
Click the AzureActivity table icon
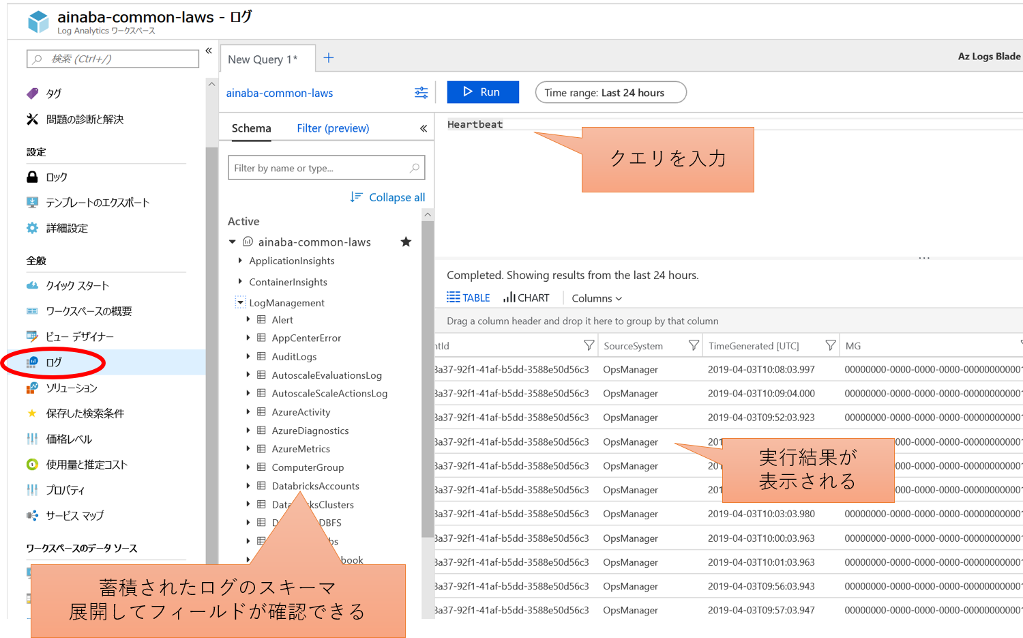[x=261, y=411]
